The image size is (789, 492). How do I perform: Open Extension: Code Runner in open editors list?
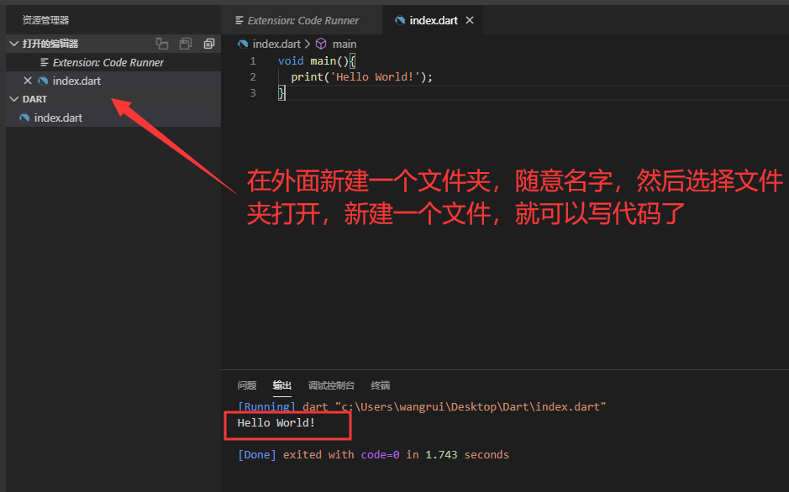pyautogui.click(x=113, y=62)
